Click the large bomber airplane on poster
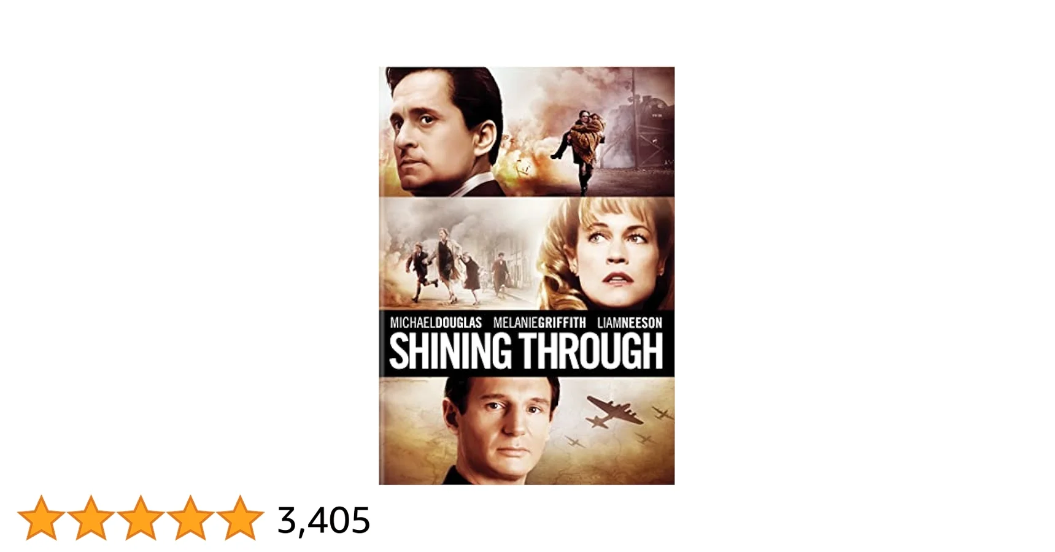1055x552 pixels. pyautogui.click(x=614, y=412)
